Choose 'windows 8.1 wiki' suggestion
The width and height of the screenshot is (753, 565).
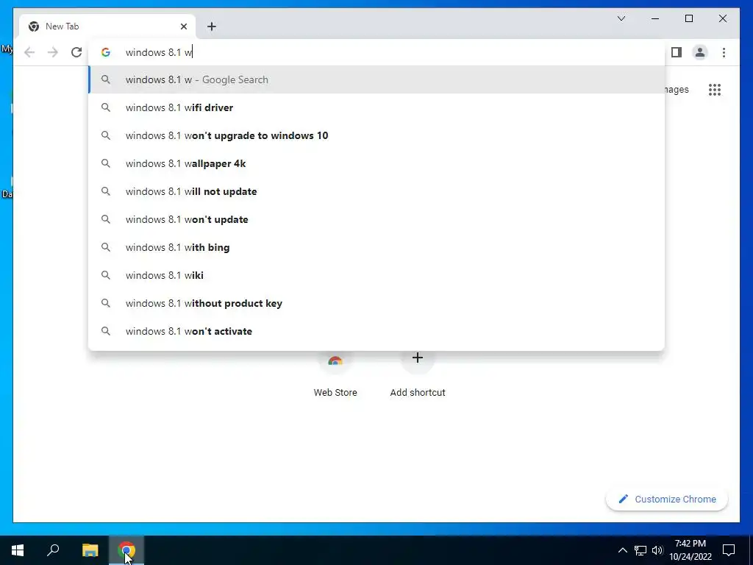click(376, 275)
